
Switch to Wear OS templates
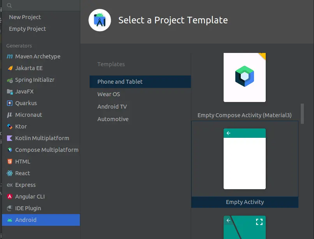coord(140,94)
